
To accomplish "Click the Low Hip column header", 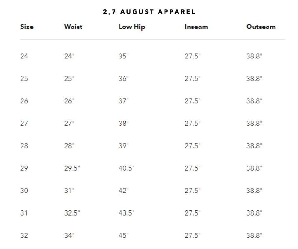I will (132, 27).
